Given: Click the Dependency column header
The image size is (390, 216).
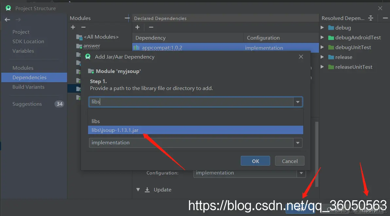Looking at the screenshot, I should pos(188,38).
